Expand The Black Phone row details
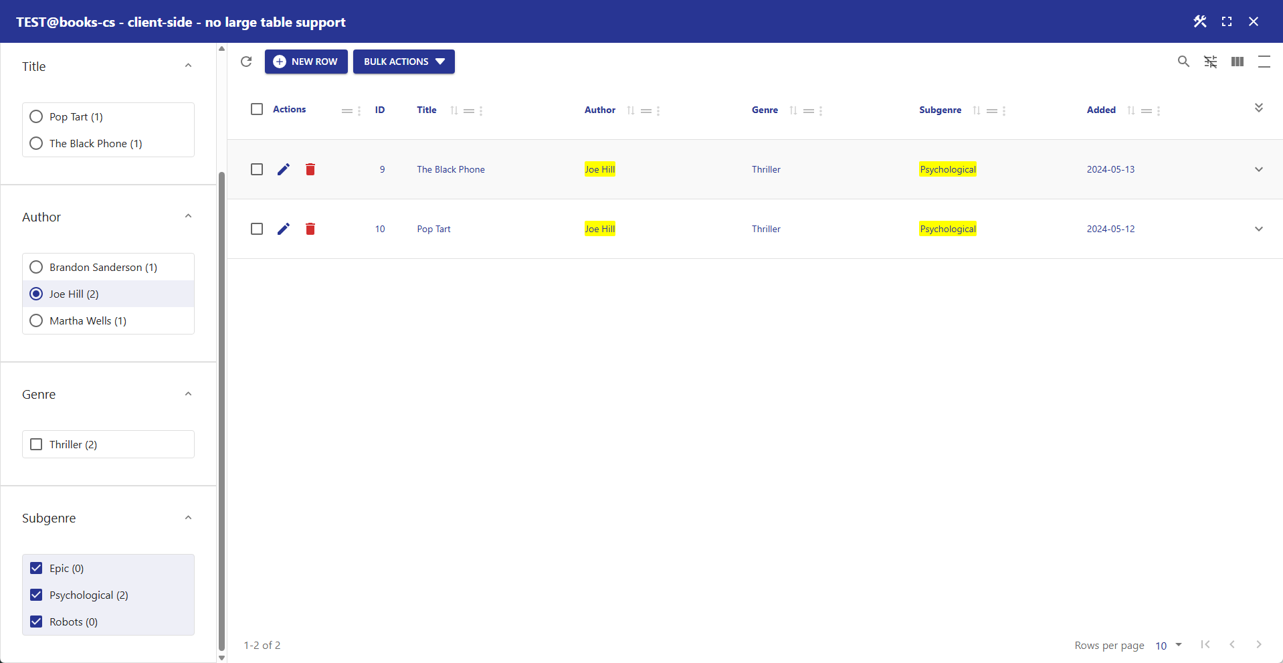 click(x=1259, y=169)
